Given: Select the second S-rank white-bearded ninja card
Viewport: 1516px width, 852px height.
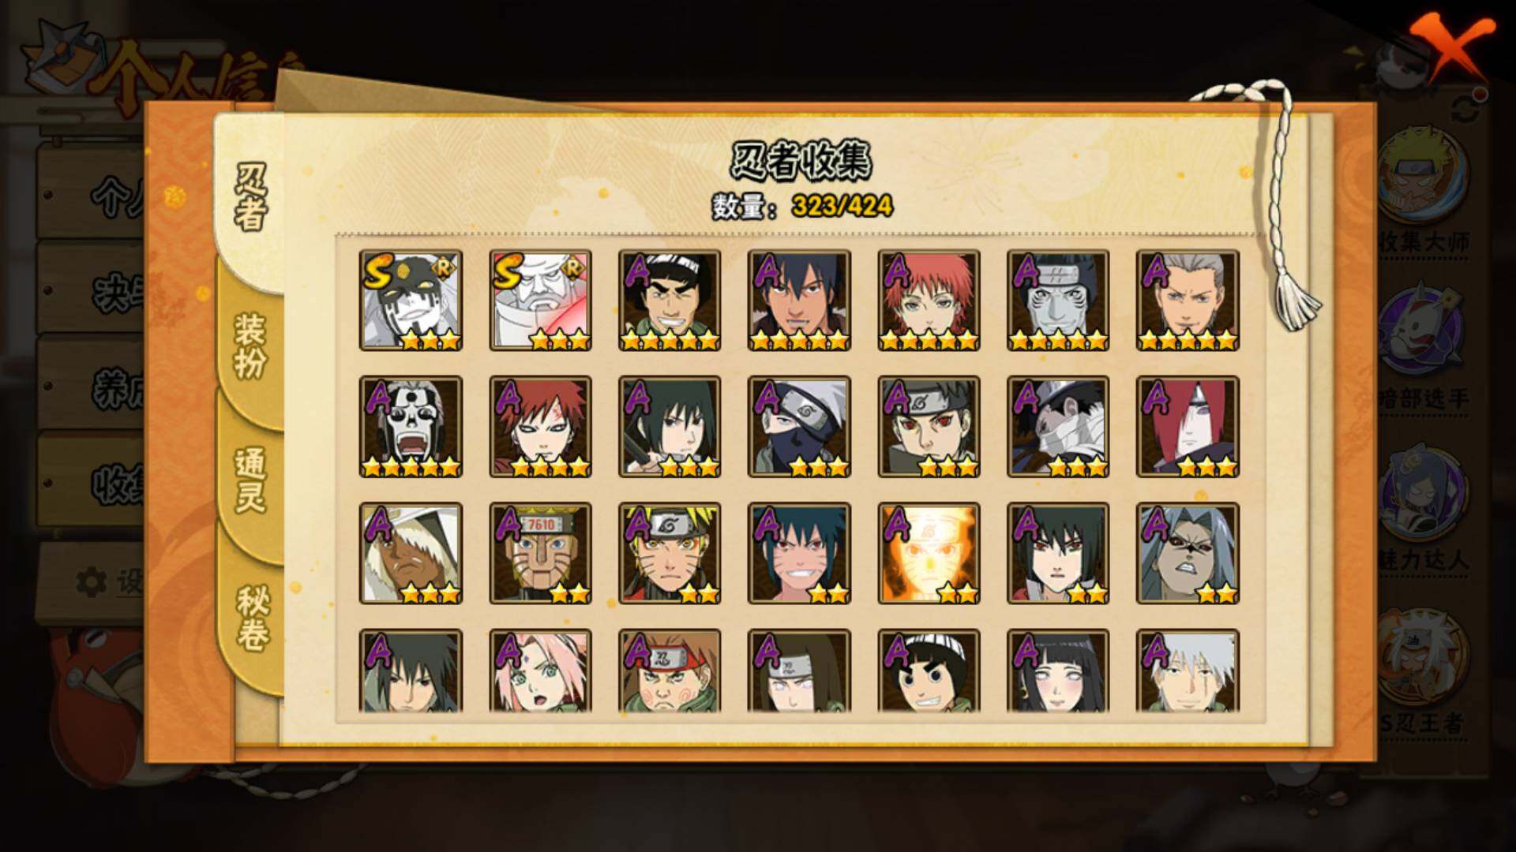Looking at the screenshot, I should pyautogui.click(x=540, y=301).
